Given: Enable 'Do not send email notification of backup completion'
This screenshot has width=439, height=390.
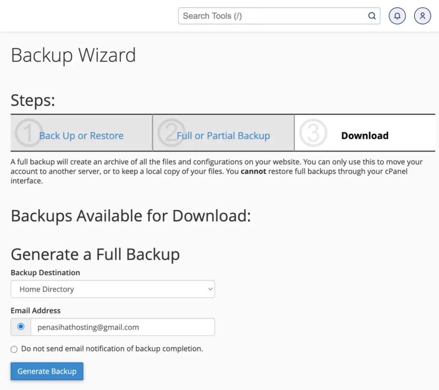Looking at the screenshot, I should [x=14, y=349].
